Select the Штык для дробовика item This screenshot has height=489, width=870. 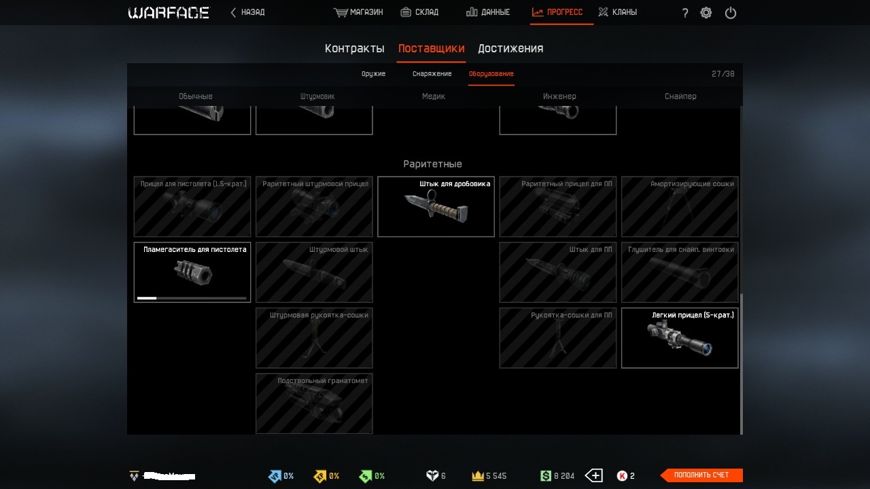436,206
